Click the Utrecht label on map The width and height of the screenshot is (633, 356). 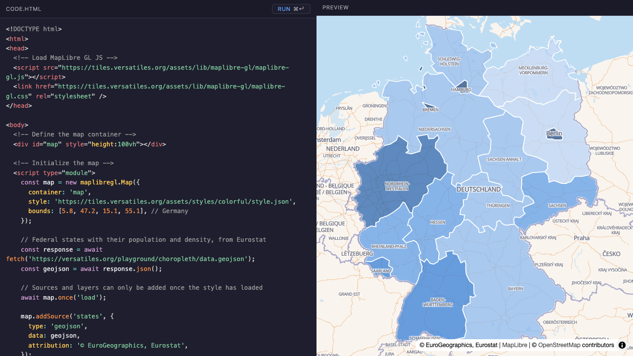(331, 156)
